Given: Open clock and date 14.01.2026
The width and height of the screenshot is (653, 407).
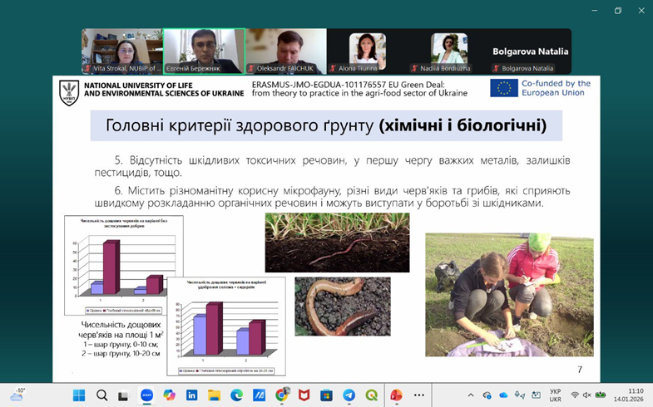Looking at the screenshot, I should 628,395.
